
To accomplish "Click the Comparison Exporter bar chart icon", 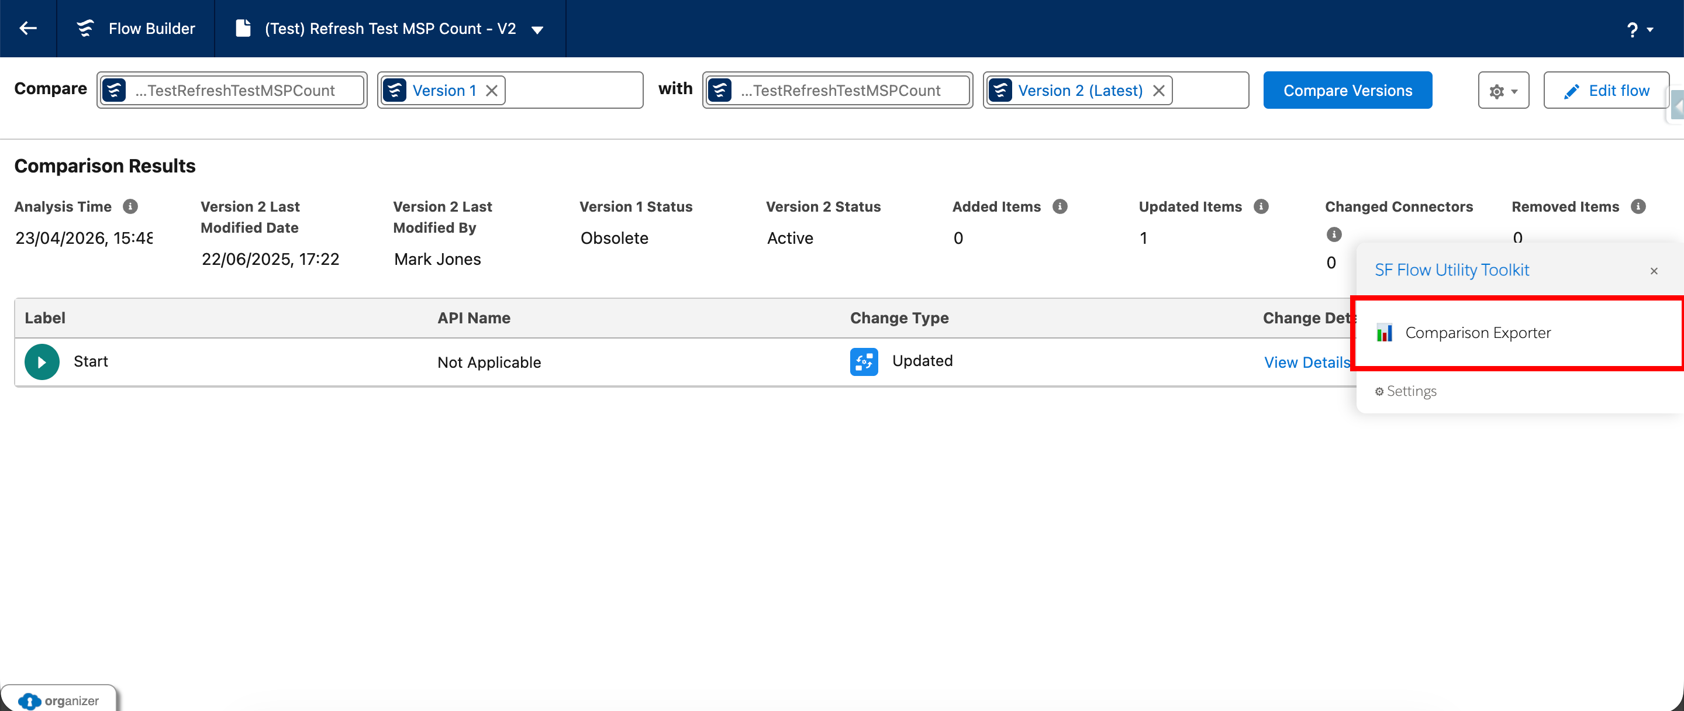I will [1384, 333].
